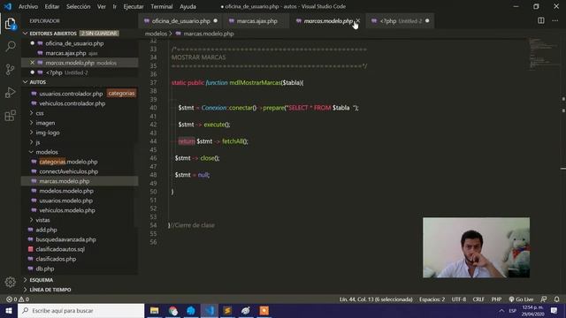Change indentation via Espacios: 2
The image size is (566, 318).
click(432, 299)
